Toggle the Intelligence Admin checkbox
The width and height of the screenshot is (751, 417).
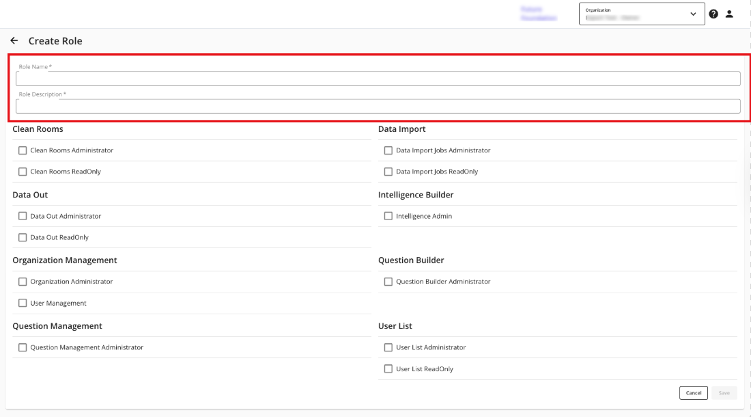(388, 216)
